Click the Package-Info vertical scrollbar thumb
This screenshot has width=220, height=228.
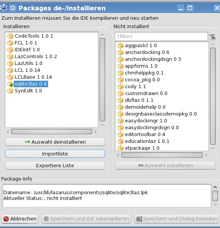click(215, 196)
